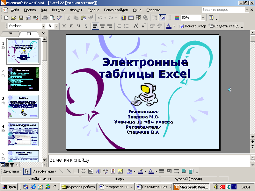The height and width of the screenshot is (191, 255).
Task: Open the Введите вопрос dropdown arrow
Action: [247, 10]
